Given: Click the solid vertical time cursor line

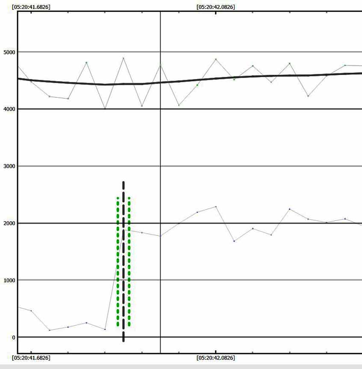Looking at the screenshot, I should [x=160, y=182].
